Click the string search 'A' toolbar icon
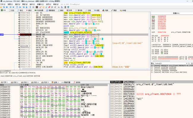The image size is (193, 118). coord(59,7)
